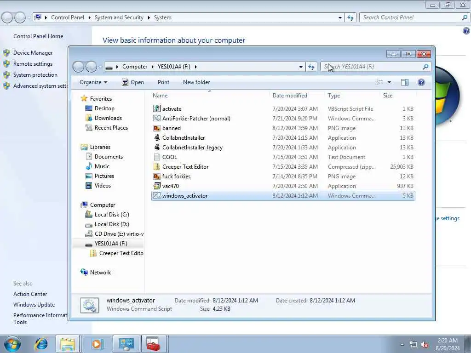The width and height of the screenshot is (471, 353).
Task: Open Windows Media Player taskbar icon
Action: pyautogui.click(x=97, y=344)
